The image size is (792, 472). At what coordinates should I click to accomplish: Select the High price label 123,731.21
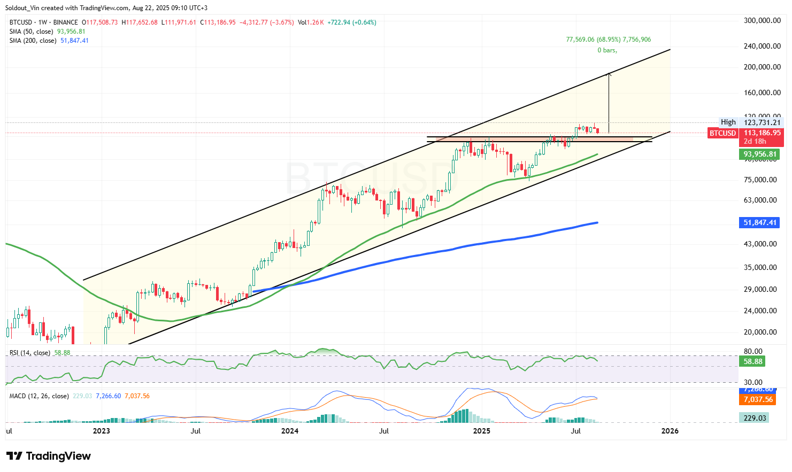760,122
